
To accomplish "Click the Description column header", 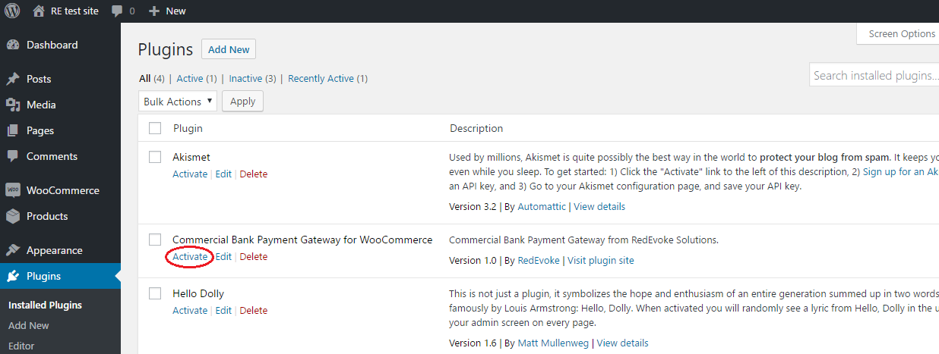I will (x=476, y=128).
